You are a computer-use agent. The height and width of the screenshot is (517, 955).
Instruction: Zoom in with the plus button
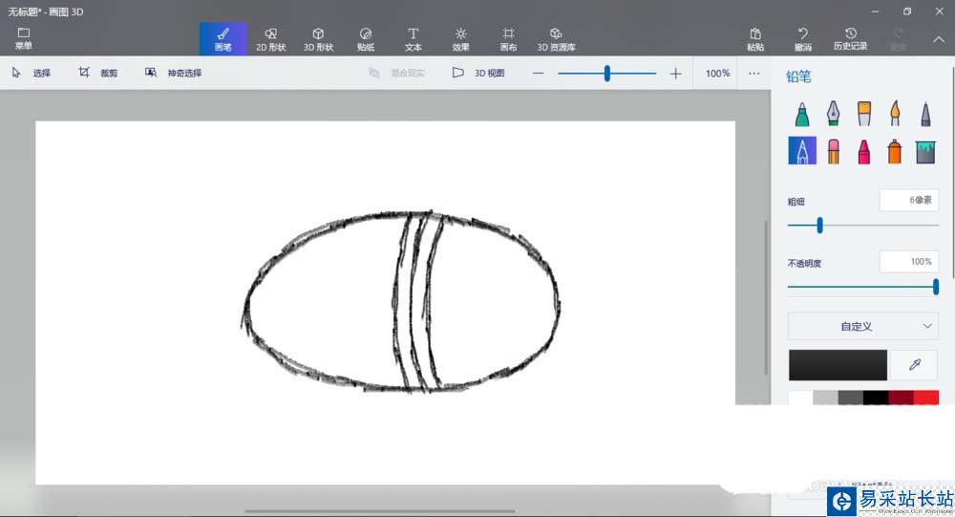[x=675, y=74]
